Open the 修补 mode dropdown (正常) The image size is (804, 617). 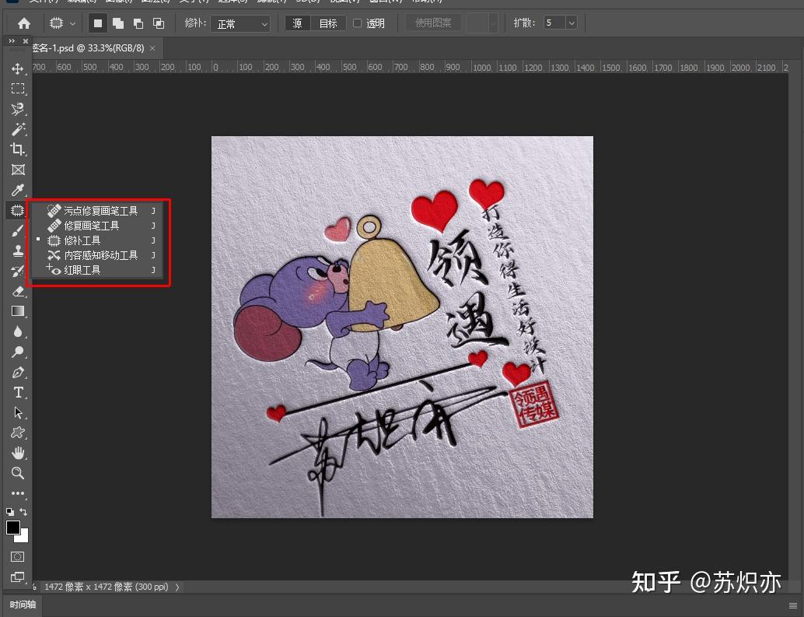240,23
